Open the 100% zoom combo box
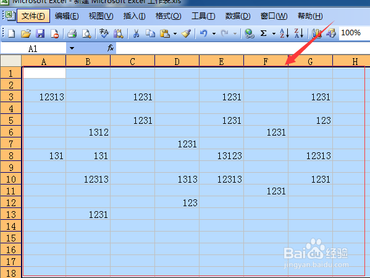Image resolution: width=370 pixels, height=278 pixels. point(354,33)
